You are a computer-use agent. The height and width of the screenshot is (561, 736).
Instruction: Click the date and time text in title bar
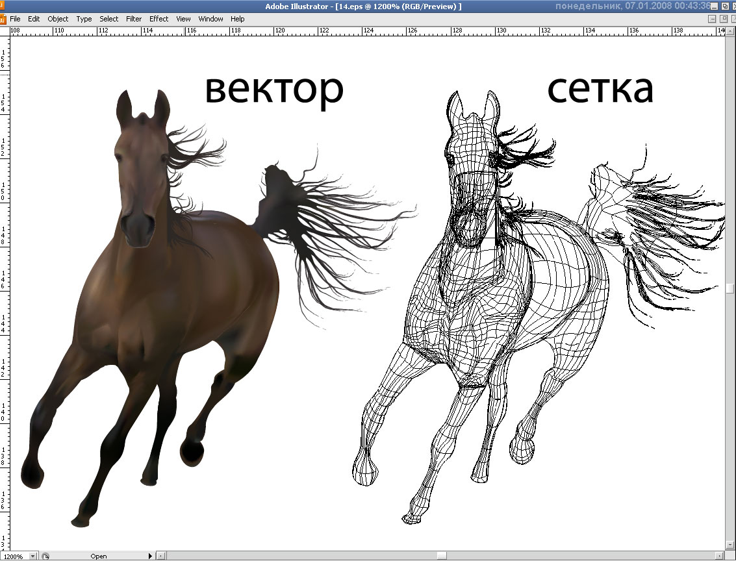coord(633,6)
